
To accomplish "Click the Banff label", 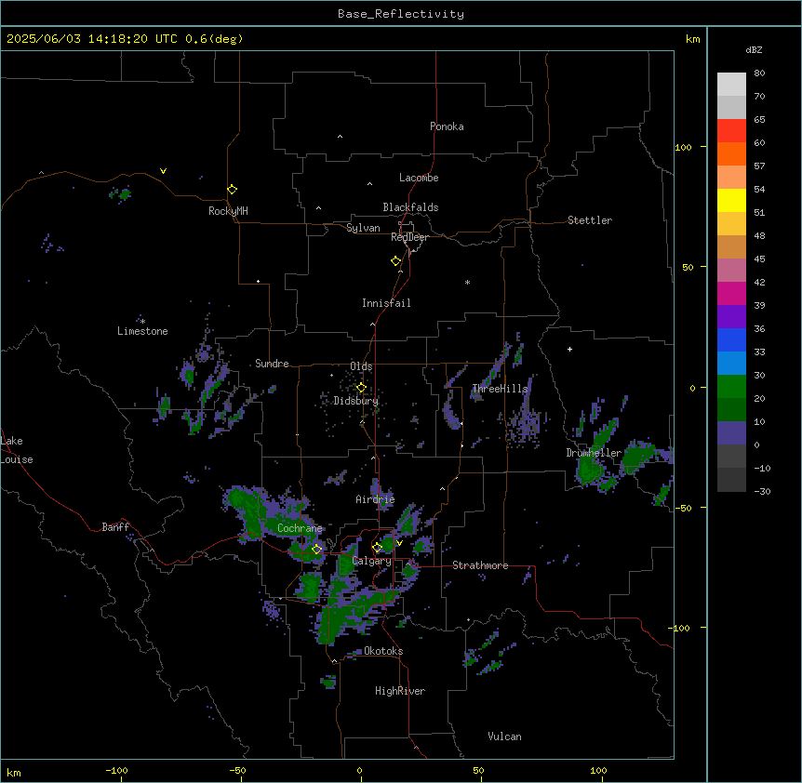I will click(x=115, y=527).
